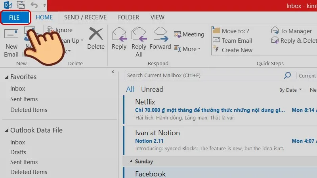Image resolution: width=317 pixels, height=178 pixels.
Task: Open Sent Items under Outlook Data File
Action: point(24,162)
